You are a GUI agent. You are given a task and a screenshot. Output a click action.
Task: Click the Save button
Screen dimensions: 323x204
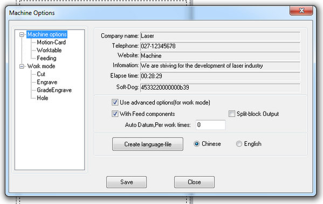coord(127,182)
